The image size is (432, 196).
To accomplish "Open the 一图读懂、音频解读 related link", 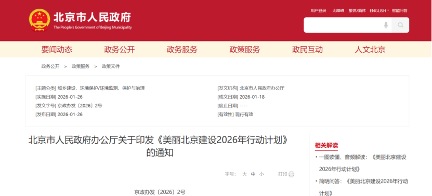I will point(362,163).
